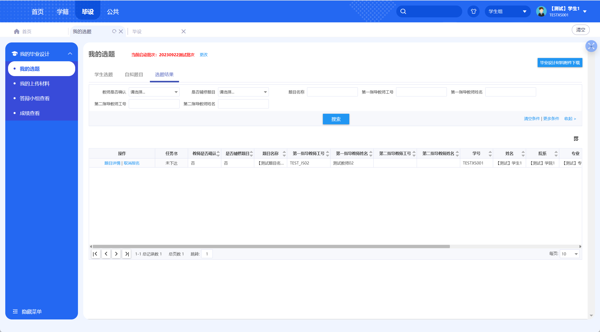Sort by 第二指导教师姓名 column
Viewport: 600px width, 332px height.
pos(457,153)
